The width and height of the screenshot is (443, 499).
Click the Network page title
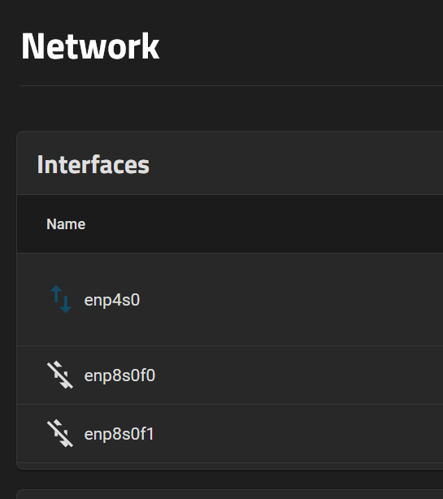90,46
